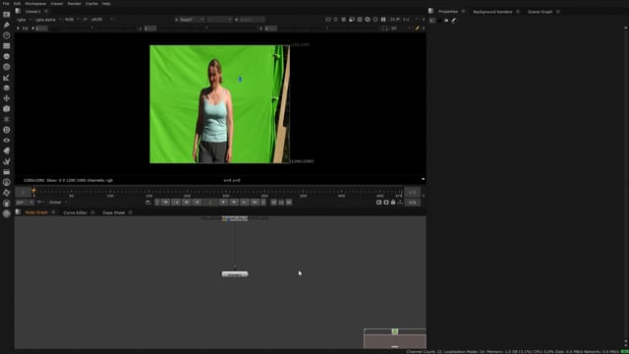Image resolution: width=629 pixels, height=354 pixels.
Task: Select the Viewer1 tab
Action: point(32,12)
